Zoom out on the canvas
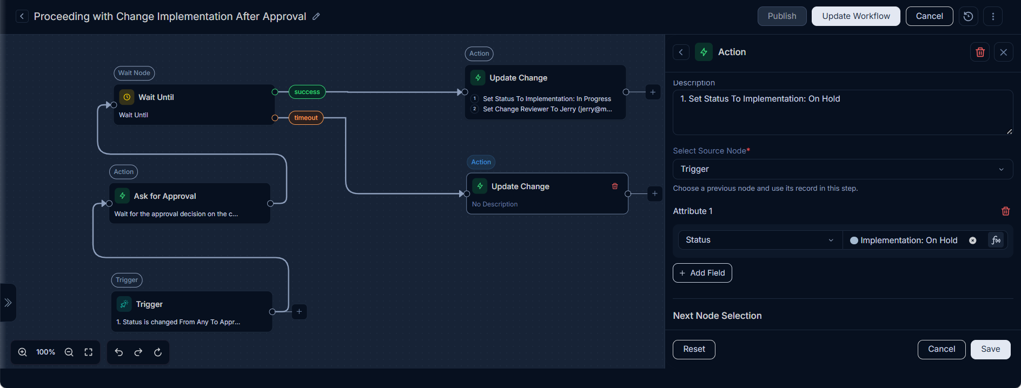 click(x=69, y=352)
